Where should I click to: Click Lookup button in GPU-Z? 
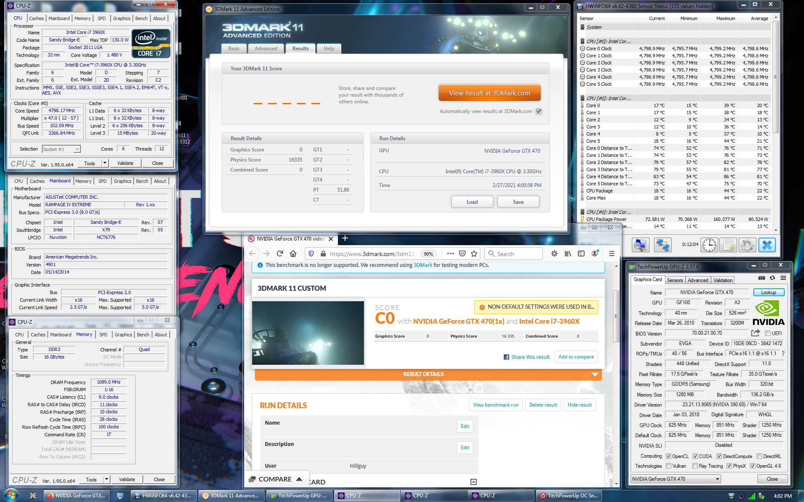(x=768, y=292)
